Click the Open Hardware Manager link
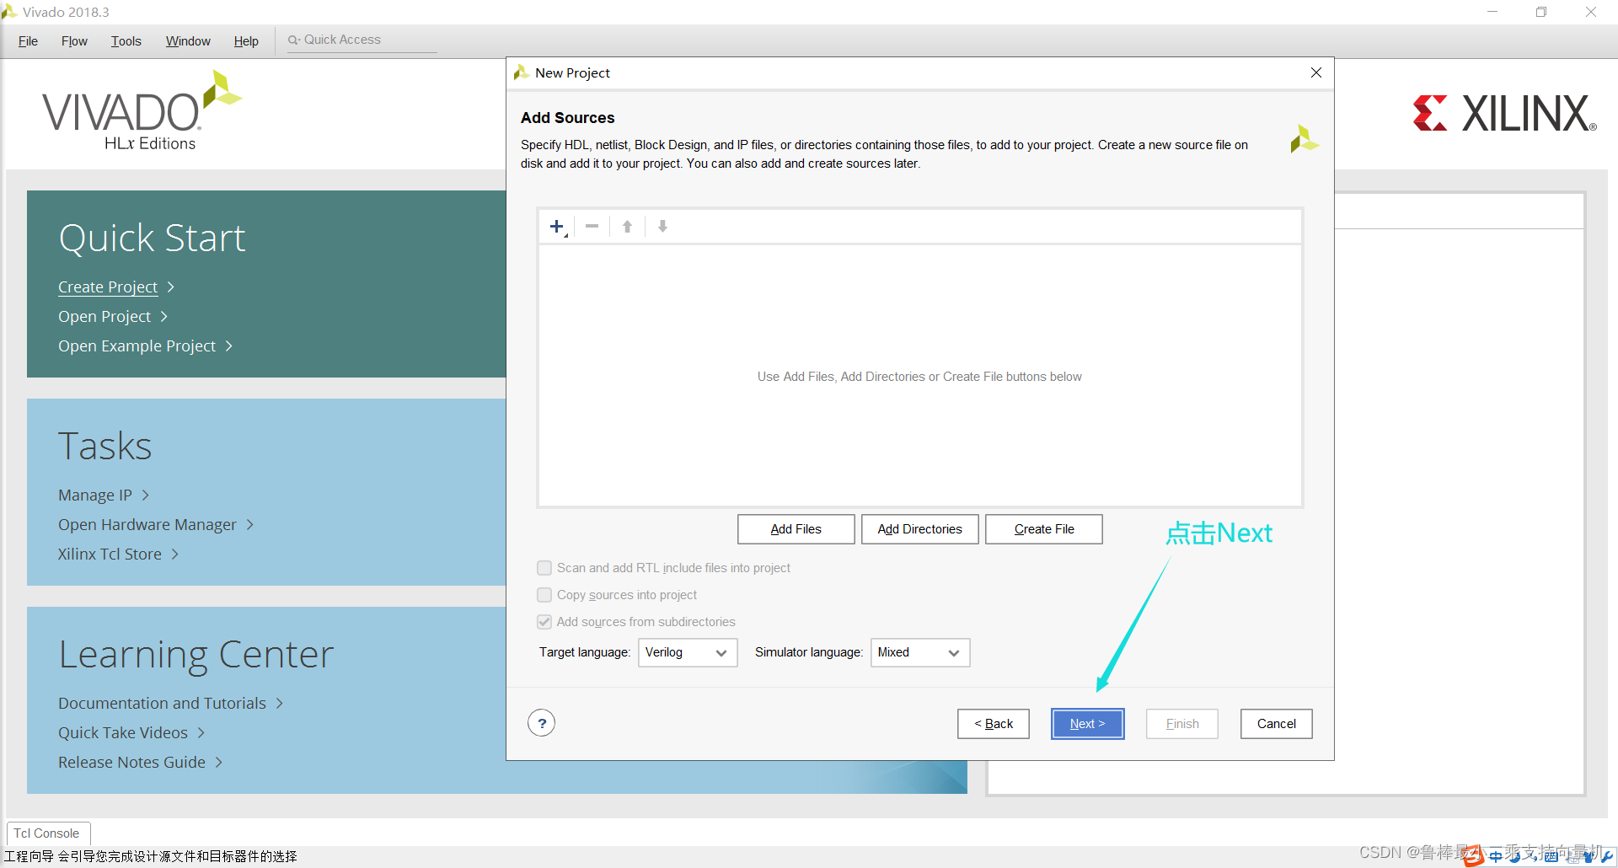 point(147,525)
